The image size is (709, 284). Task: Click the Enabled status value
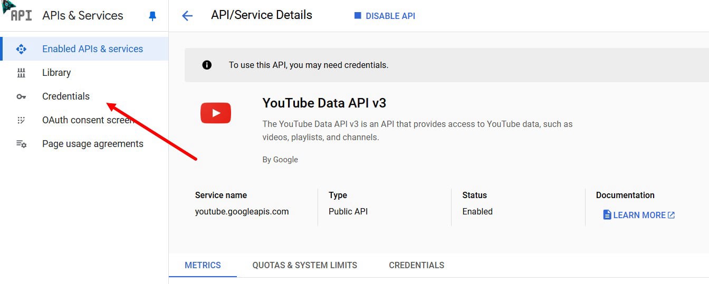477,211
